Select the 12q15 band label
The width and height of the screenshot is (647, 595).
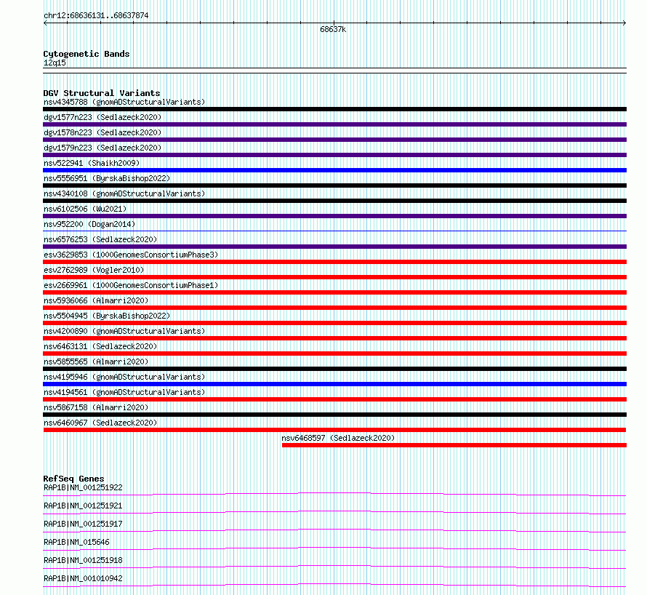(55, 63)
